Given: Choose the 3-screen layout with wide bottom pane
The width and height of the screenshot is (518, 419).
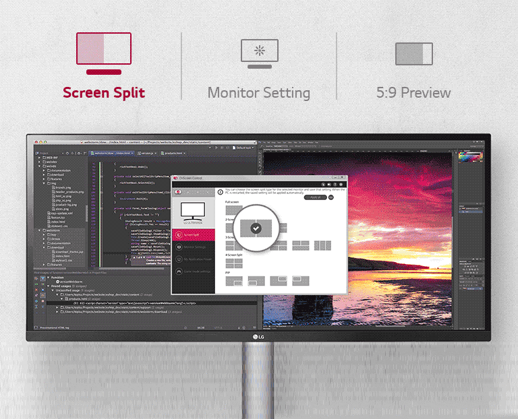Looking at the screenshot, I should click(x=301, y=245).
